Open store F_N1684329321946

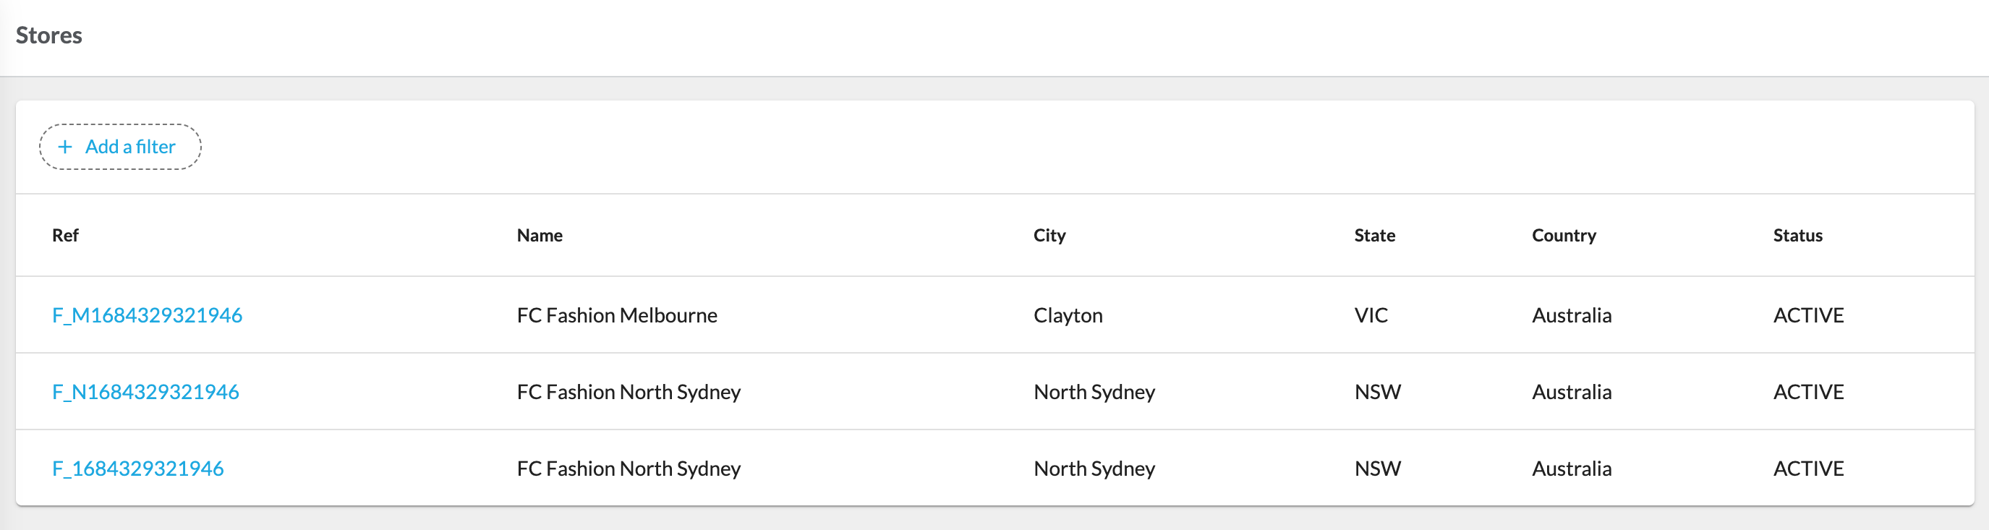[145, 391]
